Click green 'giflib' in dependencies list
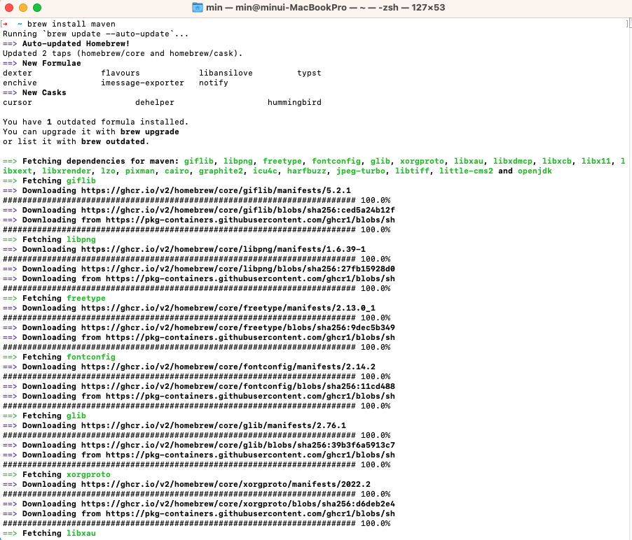The image size is (632, 540). pyautogui.click(x=199, y=161)
